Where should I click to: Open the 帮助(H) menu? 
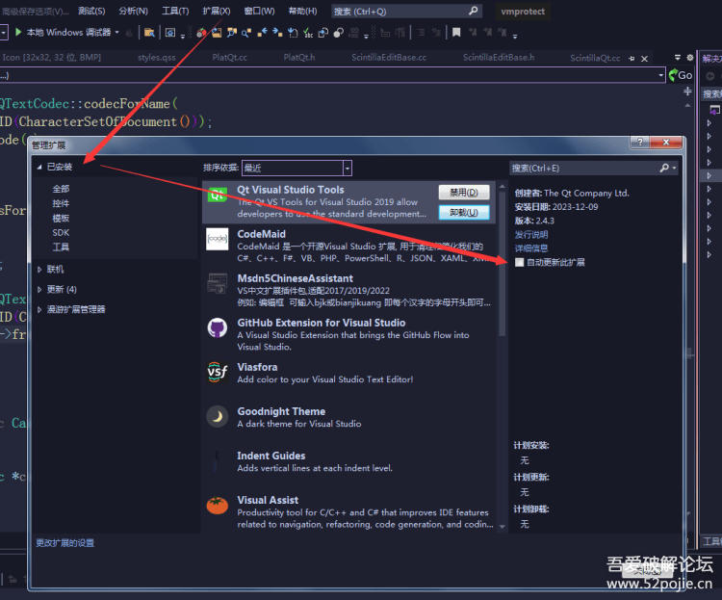(302, 11)
